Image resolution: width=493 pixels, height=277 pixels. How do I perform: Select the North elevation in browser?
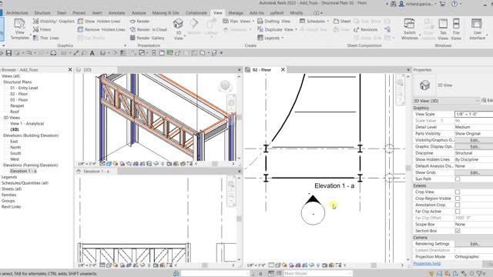tap(15, 147)
